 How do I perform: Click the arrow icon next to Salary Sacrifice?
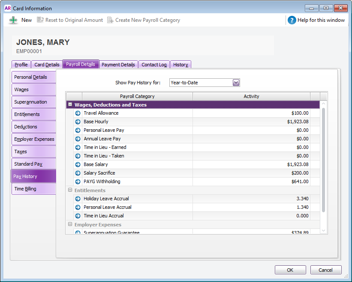coord(78,173)
